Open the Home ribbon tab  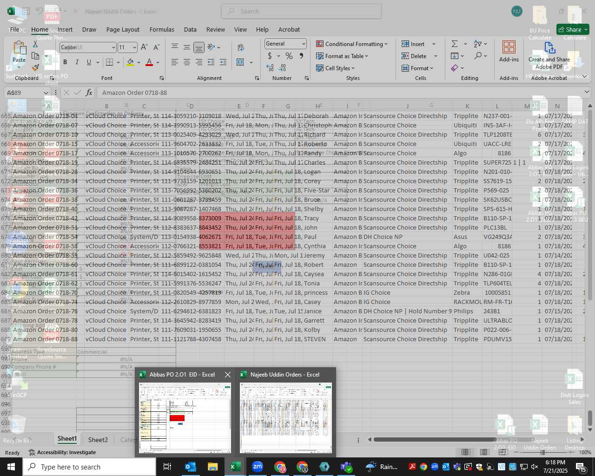click(x=40, y=29)
